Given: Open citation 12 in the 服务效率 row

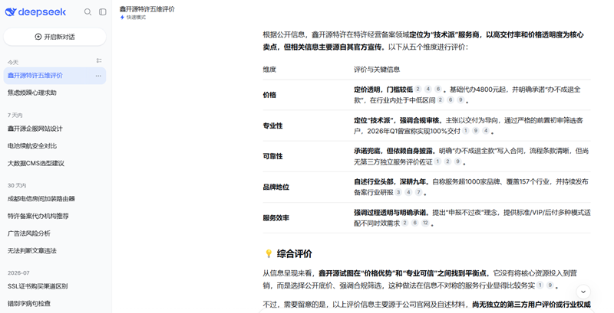Looking at the screenshot, I should point(425,223).
